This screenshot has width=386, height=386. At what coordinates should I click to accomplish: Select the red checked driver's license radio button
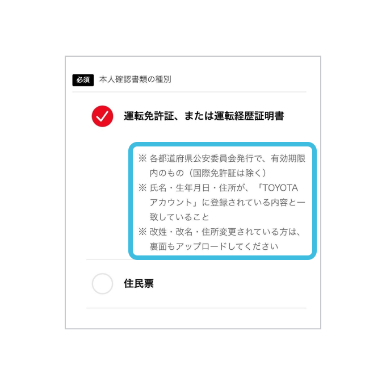coord(102,116)
